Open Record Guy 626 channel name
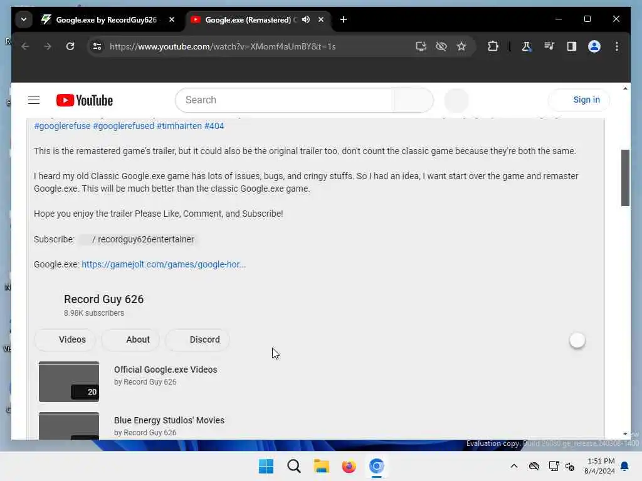 103,299
